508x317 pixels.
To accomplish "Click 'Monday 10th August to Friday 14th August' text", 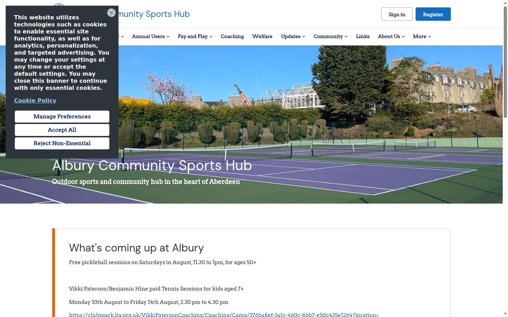I will coord(149,302).
